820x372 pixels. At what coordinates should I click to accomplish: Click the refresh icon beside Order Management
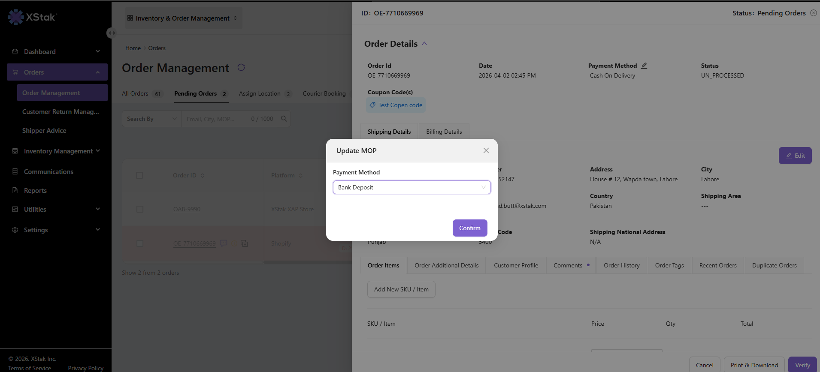coord(241,67)
